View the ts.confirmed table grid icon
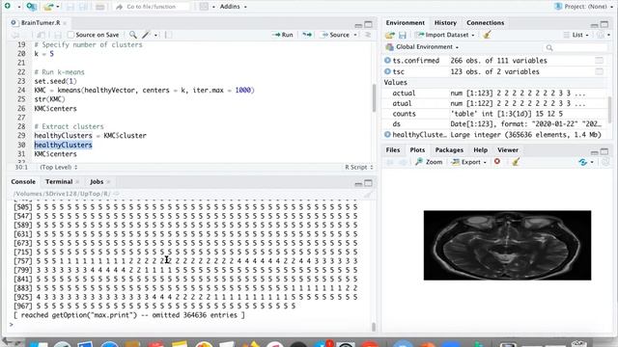Image resolution: width=618 pixels, height=347 pixels. pos(599,61)
